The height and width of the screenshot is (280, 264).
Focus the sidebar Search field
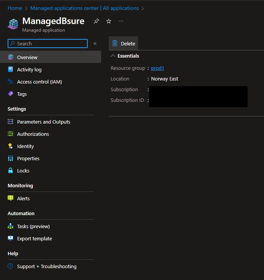(x=50, y=43)
